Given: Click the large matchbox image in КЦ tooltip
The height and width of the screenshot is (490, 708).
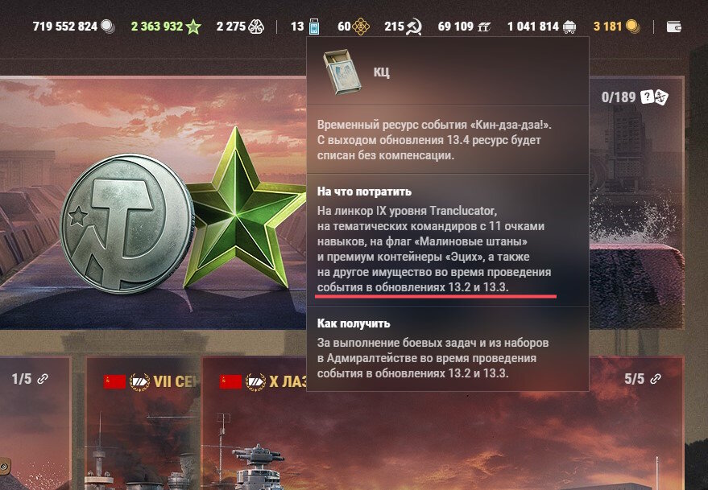Looking at the screenshot, I should coord(342,72).
